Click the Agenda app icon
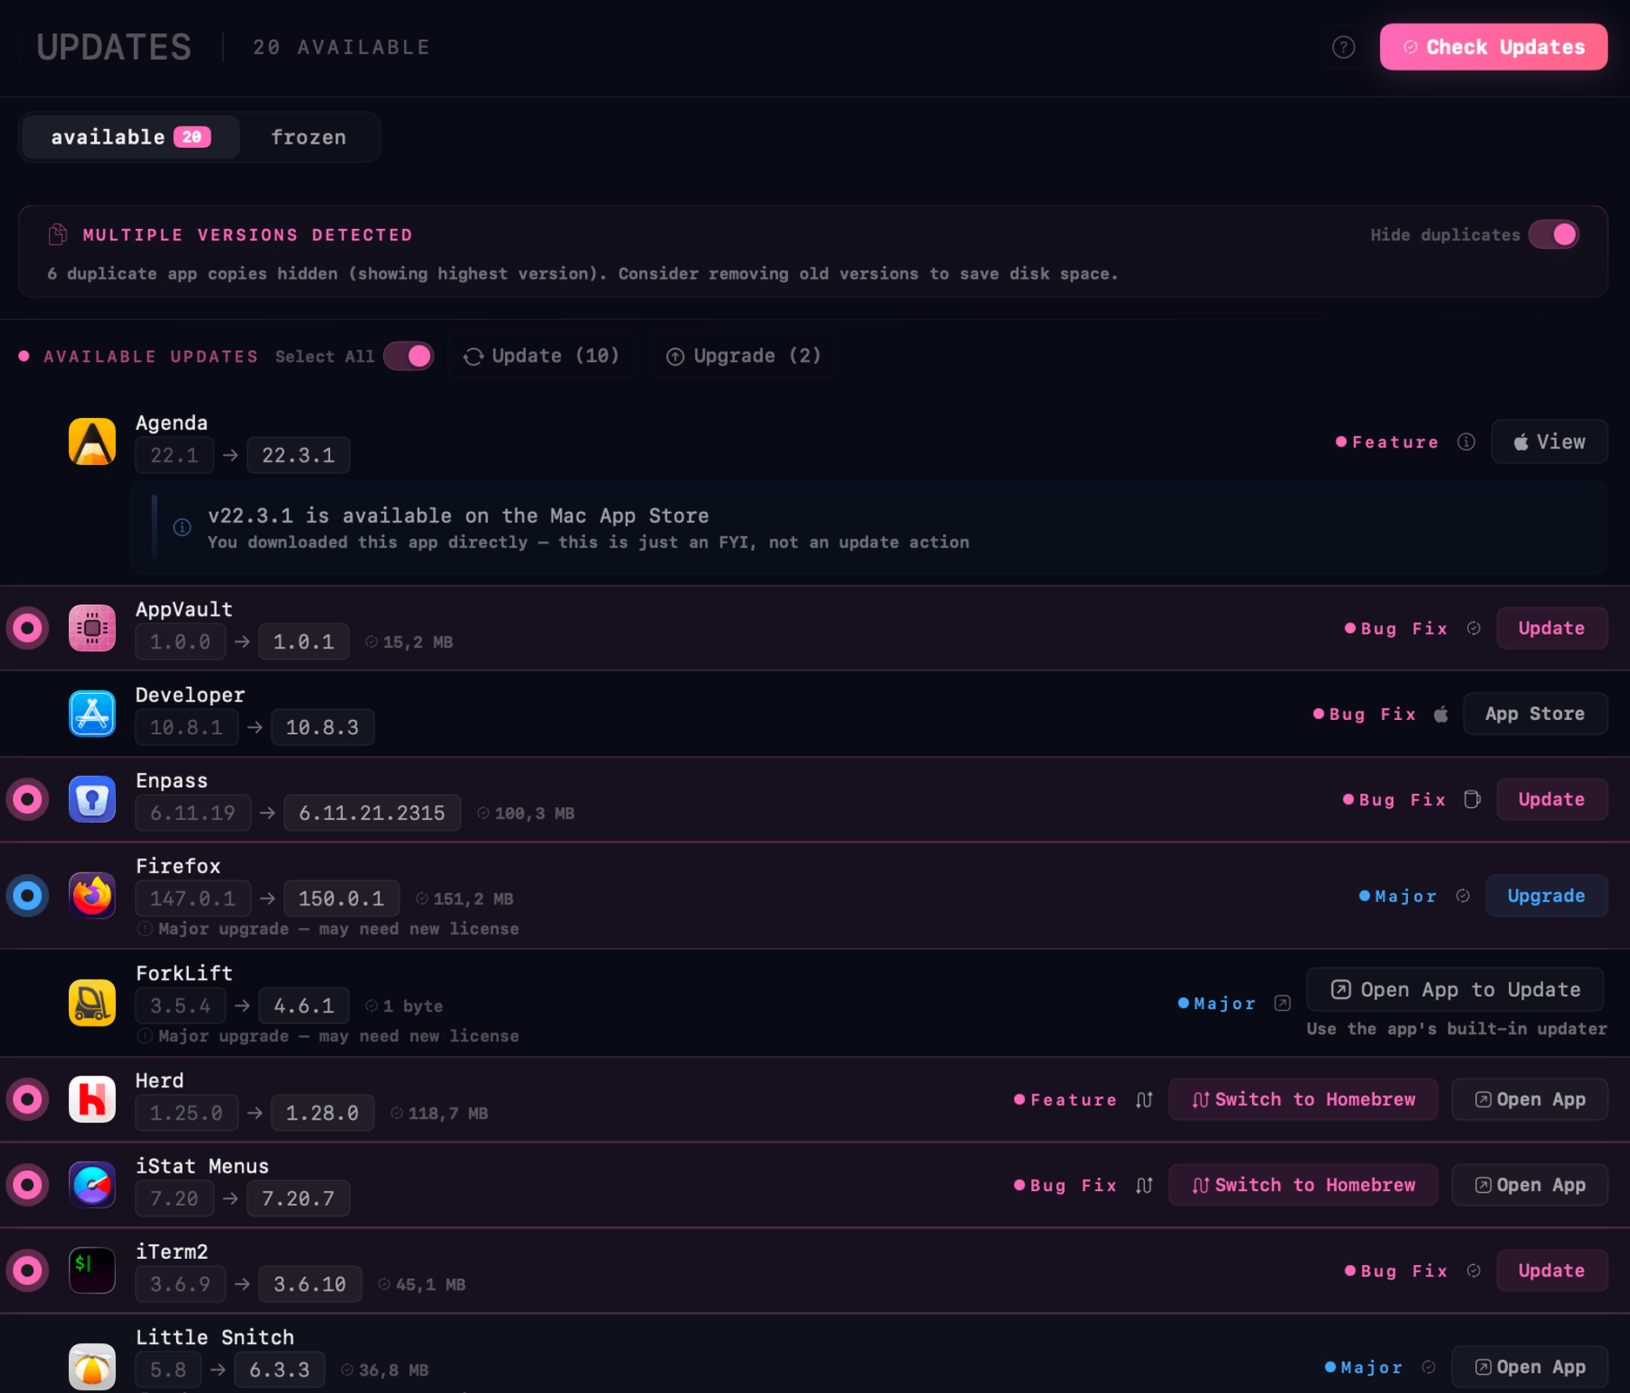1630x1393 pixels. click(92, 441)
